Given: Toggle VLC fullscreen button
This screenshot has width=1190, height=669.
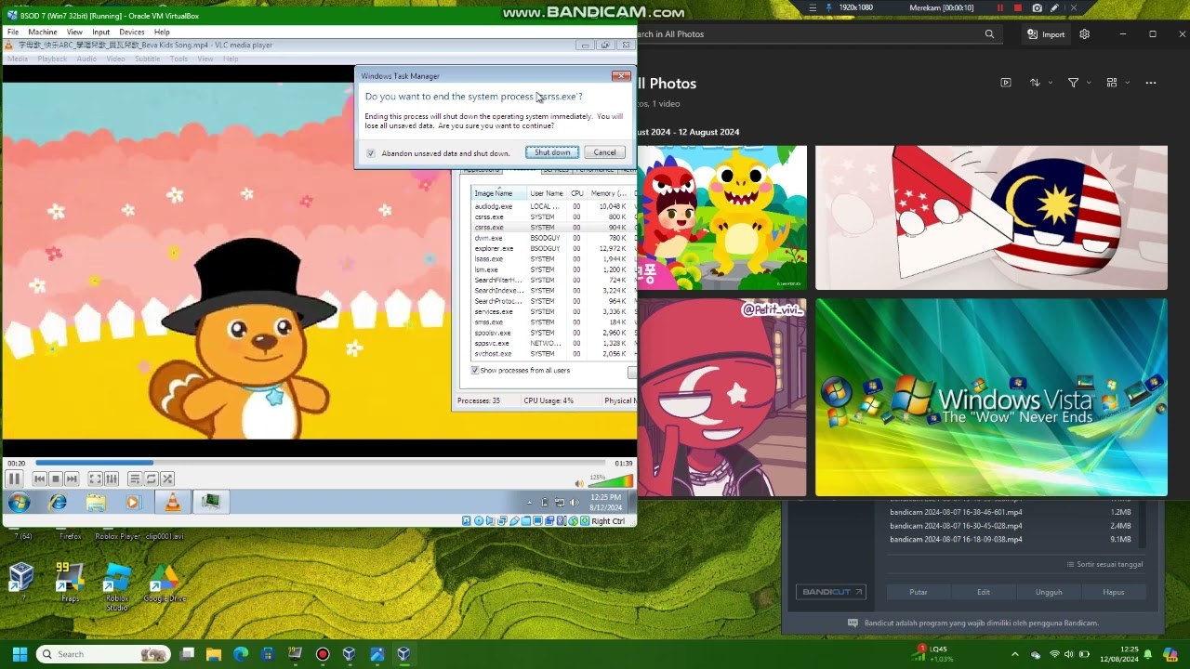Looking at the screenshot, I should (x=95, y=479).
